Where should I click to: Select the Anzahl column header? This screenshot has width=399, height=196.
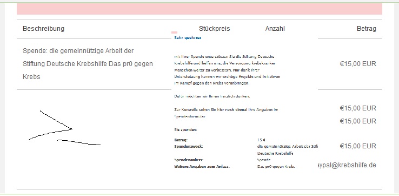[275, 29]
